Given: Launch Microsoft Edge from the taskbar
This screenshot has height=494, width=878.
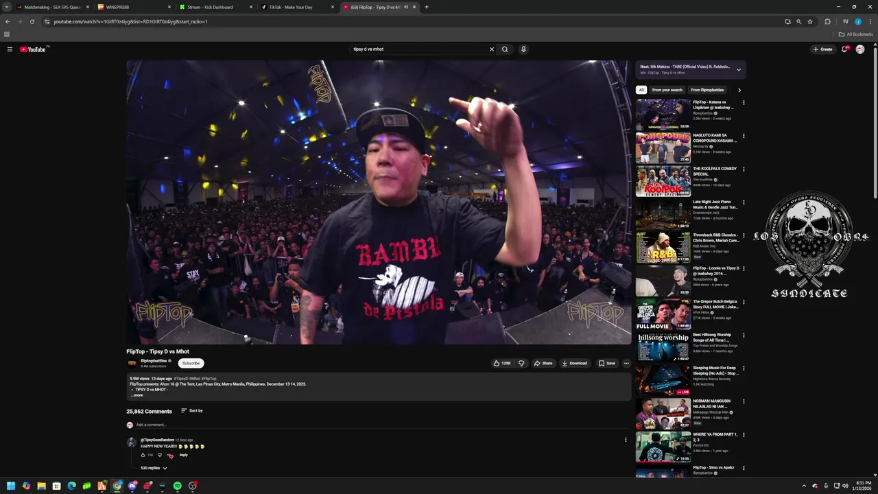Looking at the screenshot, I should tap(71, 486).
